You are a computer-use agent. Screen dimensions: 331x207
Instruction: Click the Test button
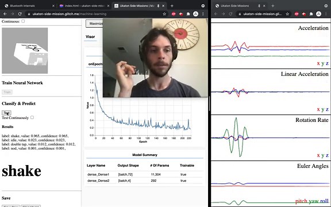point(6,113)
